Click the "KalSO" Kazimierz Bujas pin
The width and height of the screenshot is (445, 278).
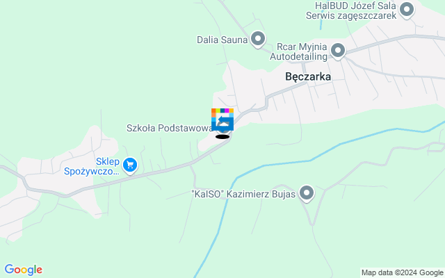click(307, 194)
